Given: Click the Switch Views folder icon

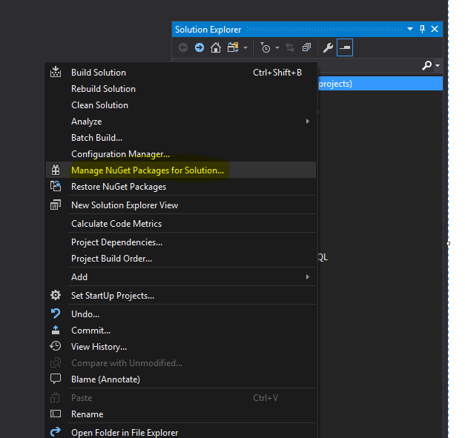Looking at the screenshot, I should [232, 47].
